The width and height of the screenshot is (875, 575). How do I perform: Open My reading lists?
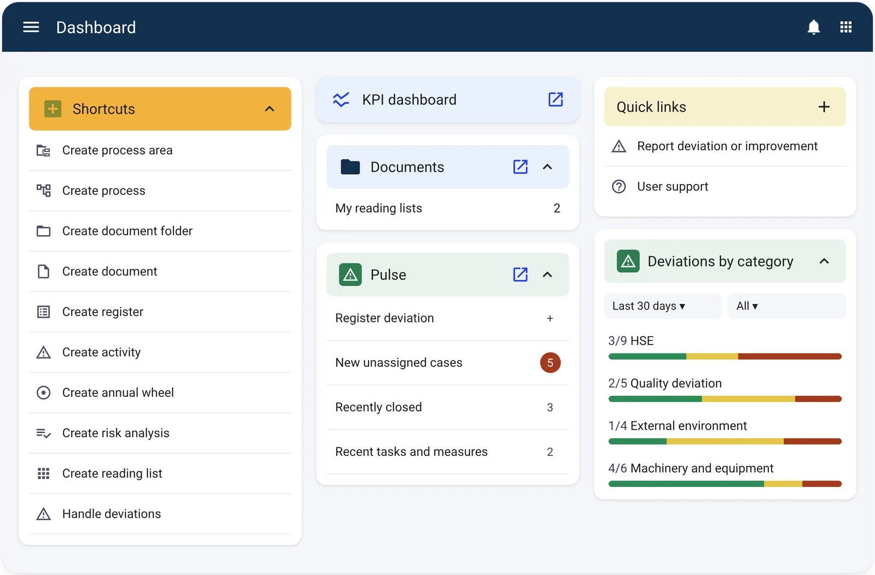pos(448,208)
